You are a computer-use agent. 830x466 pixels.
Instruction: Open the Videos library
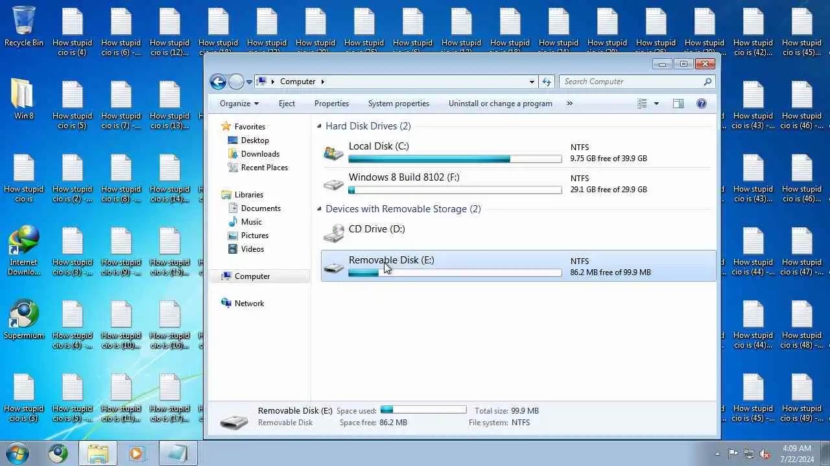[x=252, y=249]
